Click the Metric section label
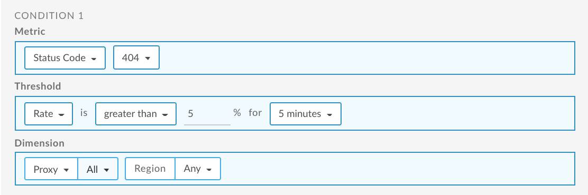Image resolution: width=588 pixels, height=195 pixels. pyautogui.click(x=30, y=32)
